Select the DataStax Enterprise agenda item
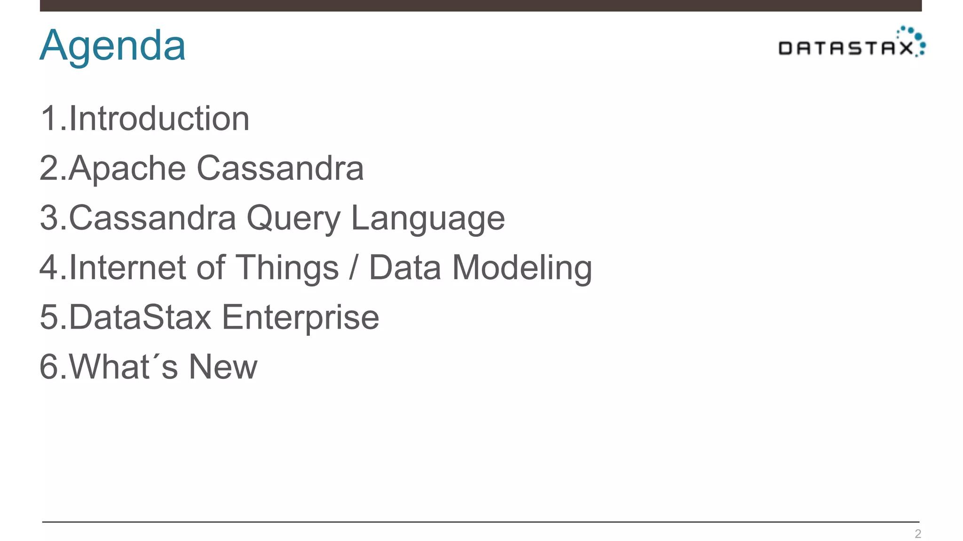Image resolution: width=963 pixels, height=541 pixels. pyautogui.click(x=209, y=317)
